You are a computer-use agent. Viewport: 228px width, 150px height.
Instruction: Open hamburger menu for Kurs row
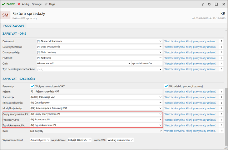point(222,131)
